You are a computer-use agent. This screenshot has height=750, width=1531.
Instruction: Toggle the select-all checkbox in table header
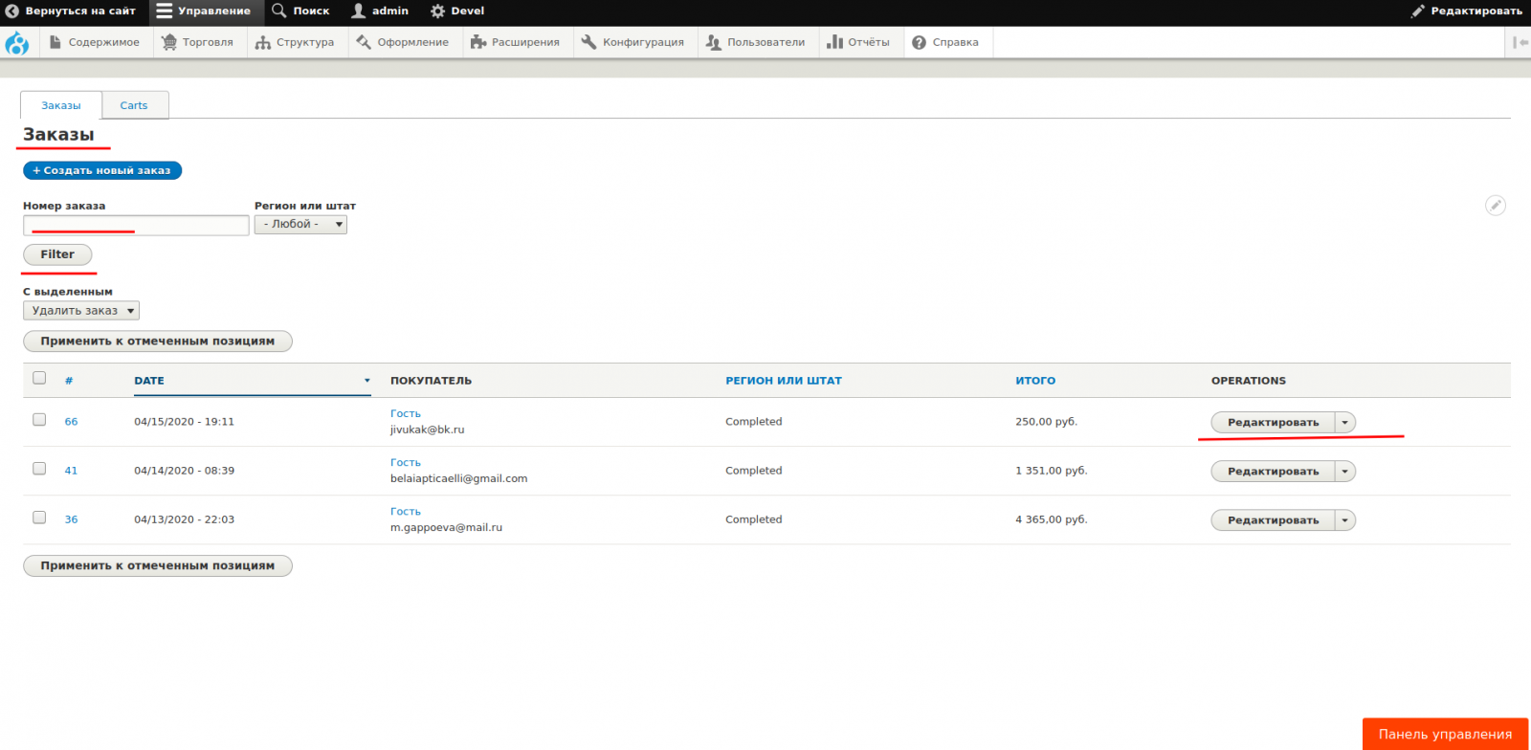pyautogui.click(x=39, y=378)
